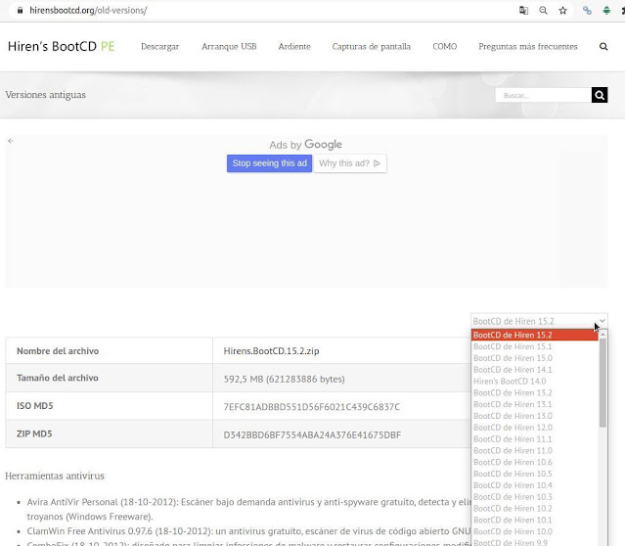Open the translate page icon

pyautogui.click(x=523, y=11)
